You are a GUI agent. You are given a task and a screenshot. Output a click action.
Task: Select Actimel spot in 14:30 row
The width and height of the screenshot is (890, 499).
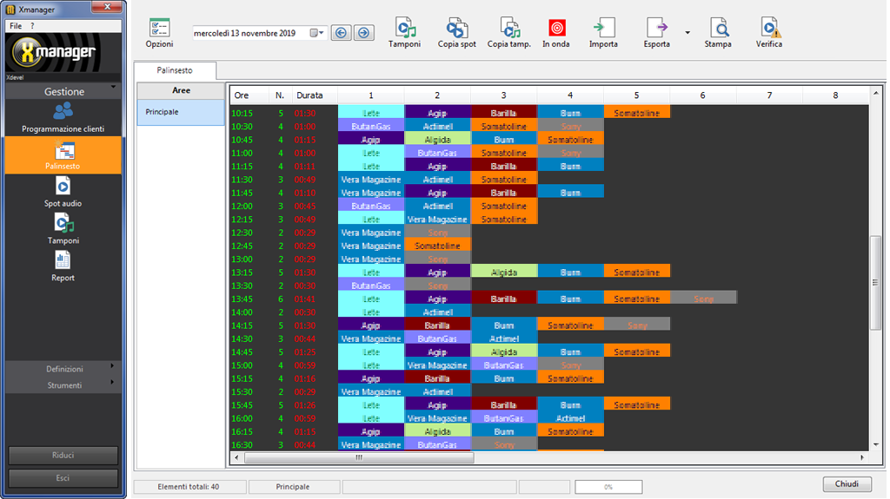504,338
